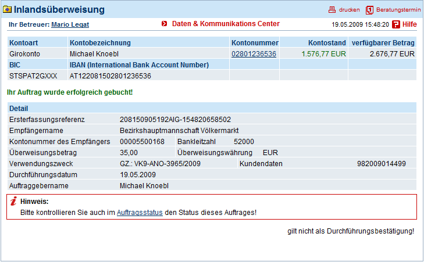Click the note gilt nicht als Durchführungsbestätigung

(x=351, y=231)
